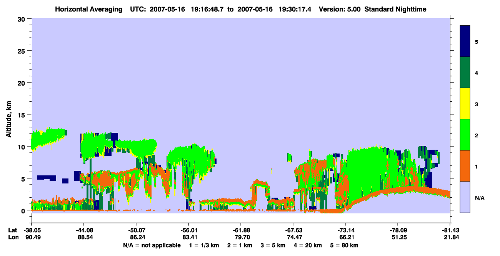Viewport: 500px width, 256px height.
Task: Click the yellow level 3 color swatch
Action: (465, 104)
